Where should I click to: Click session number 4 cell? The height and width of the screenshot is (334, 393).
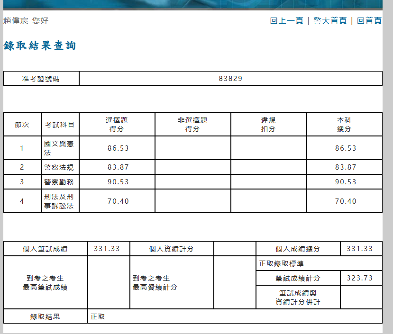[x=22, y=201]
